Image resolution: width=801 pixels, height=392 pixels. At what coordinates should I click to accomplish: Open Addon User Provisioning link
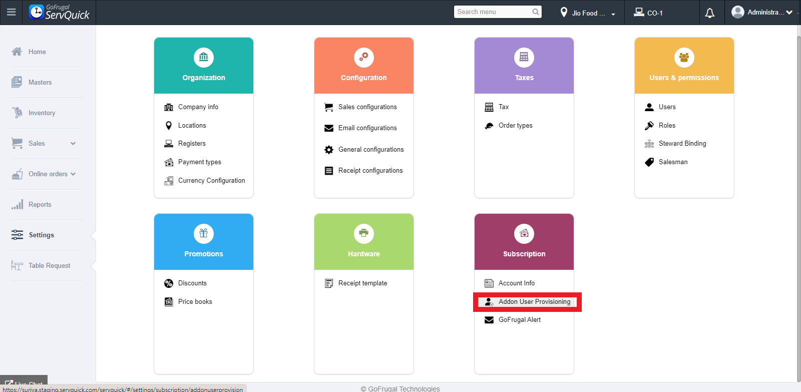click(535, 302)
